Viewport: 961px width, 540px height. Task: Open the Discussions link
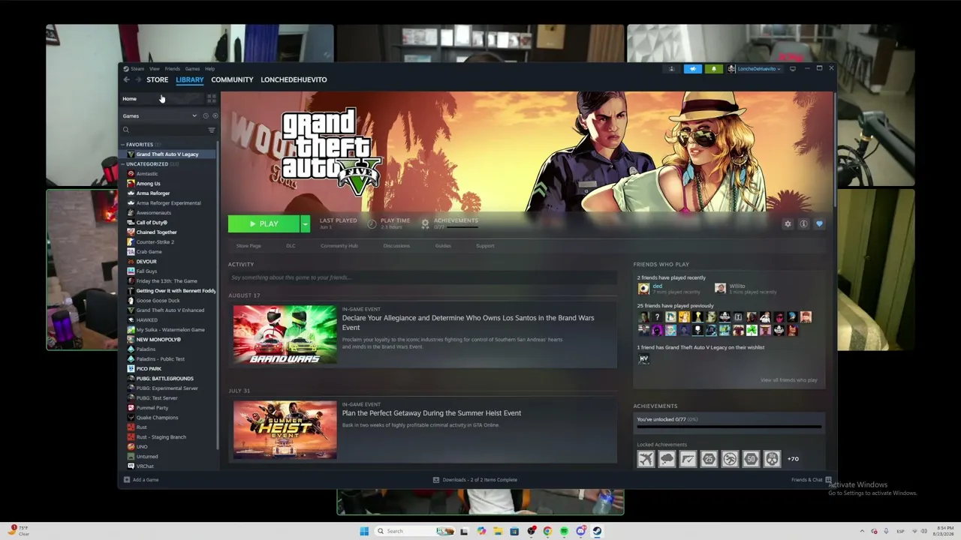(x=396, y=246)
